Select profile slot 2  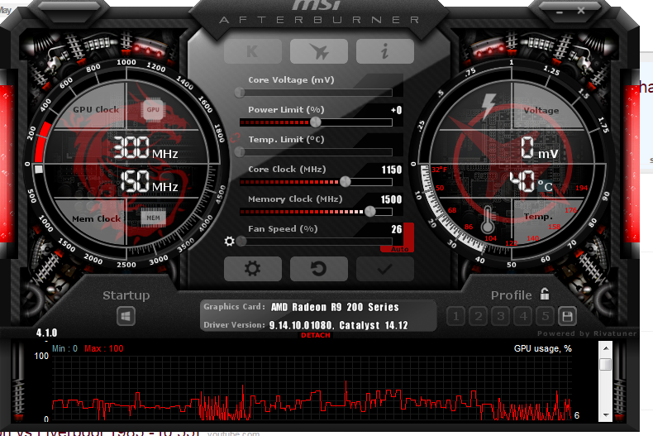478,316
